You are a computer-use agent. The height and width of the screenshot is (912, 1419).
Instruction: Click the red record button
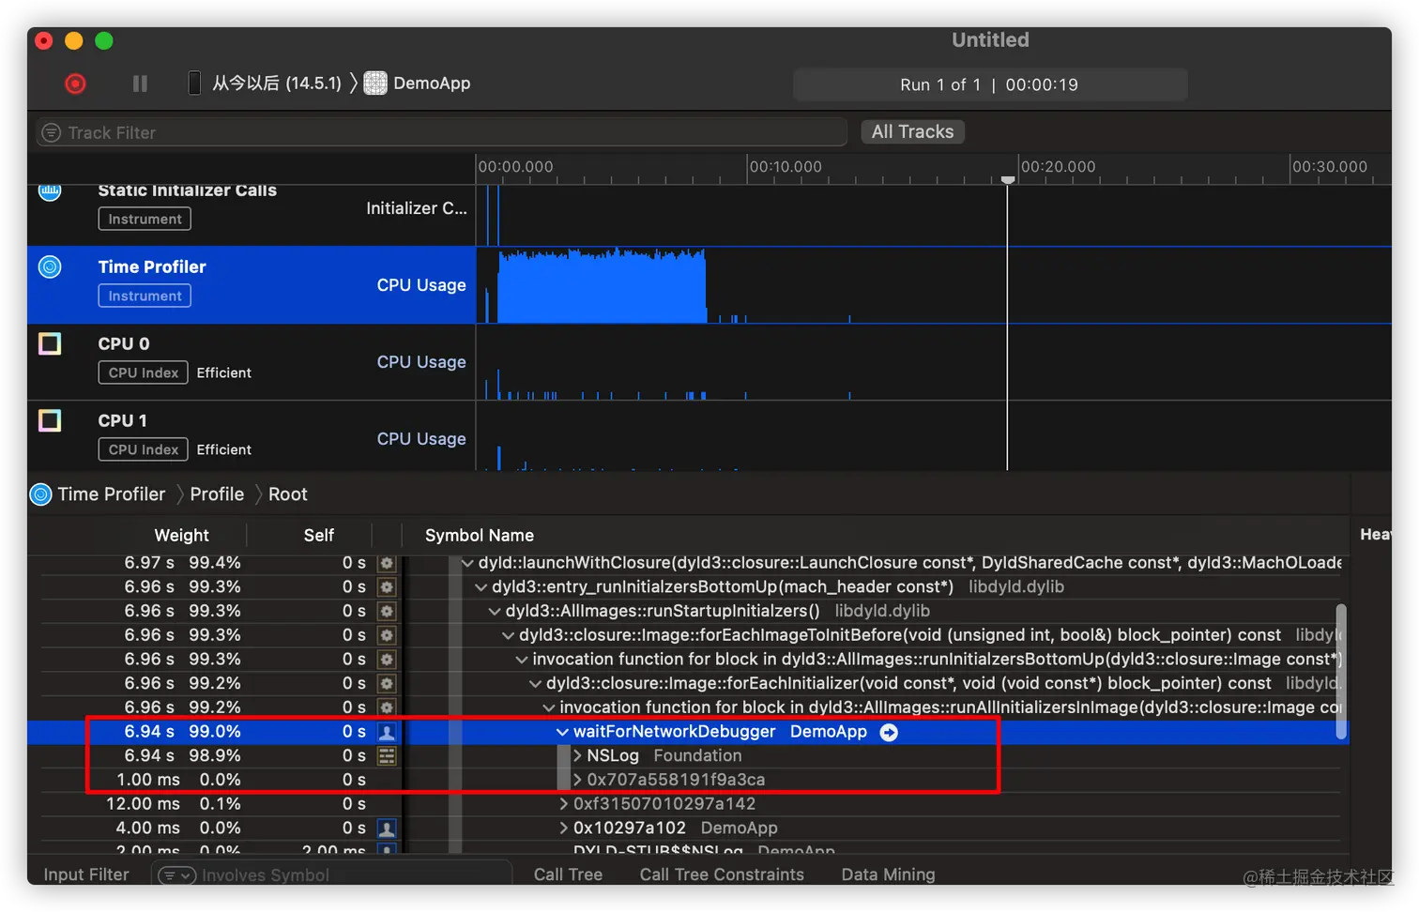pos(75,84)
